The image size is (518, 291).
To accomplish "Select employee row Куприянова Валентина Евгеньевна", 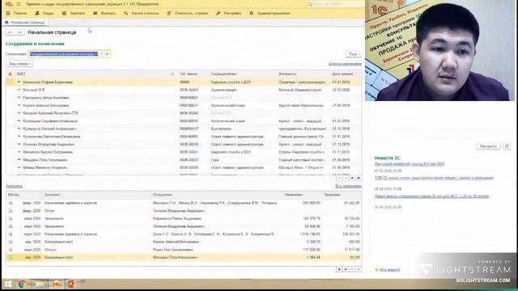I will (x=184, y=137).
